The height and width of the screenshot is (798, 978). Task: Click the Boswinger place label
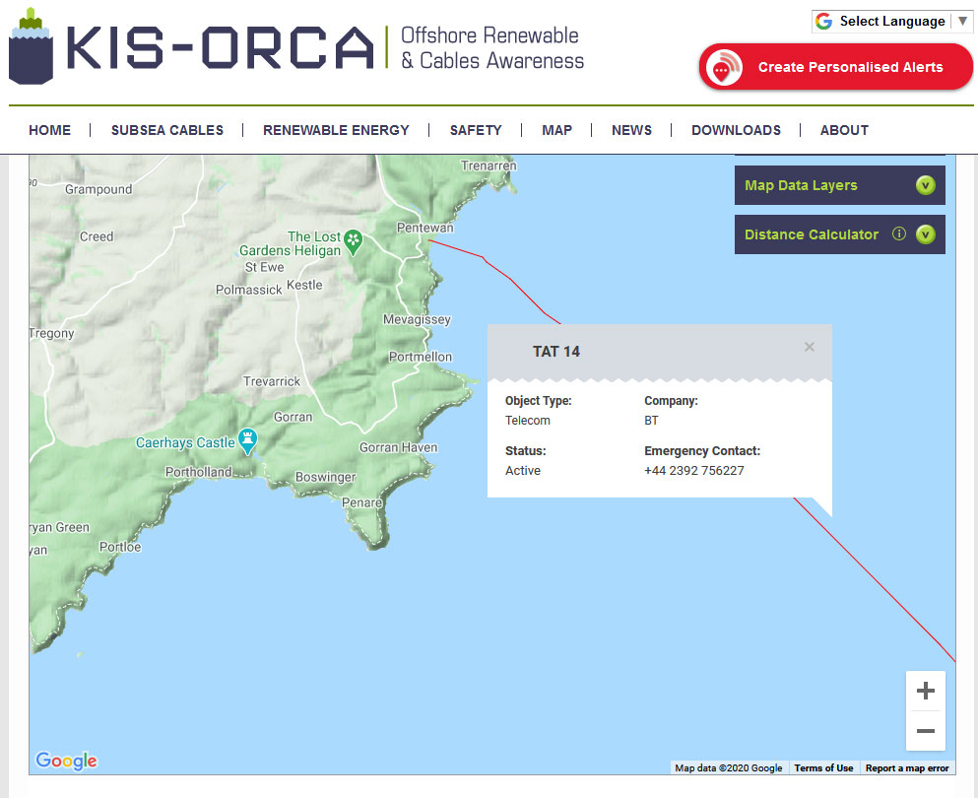325,477
